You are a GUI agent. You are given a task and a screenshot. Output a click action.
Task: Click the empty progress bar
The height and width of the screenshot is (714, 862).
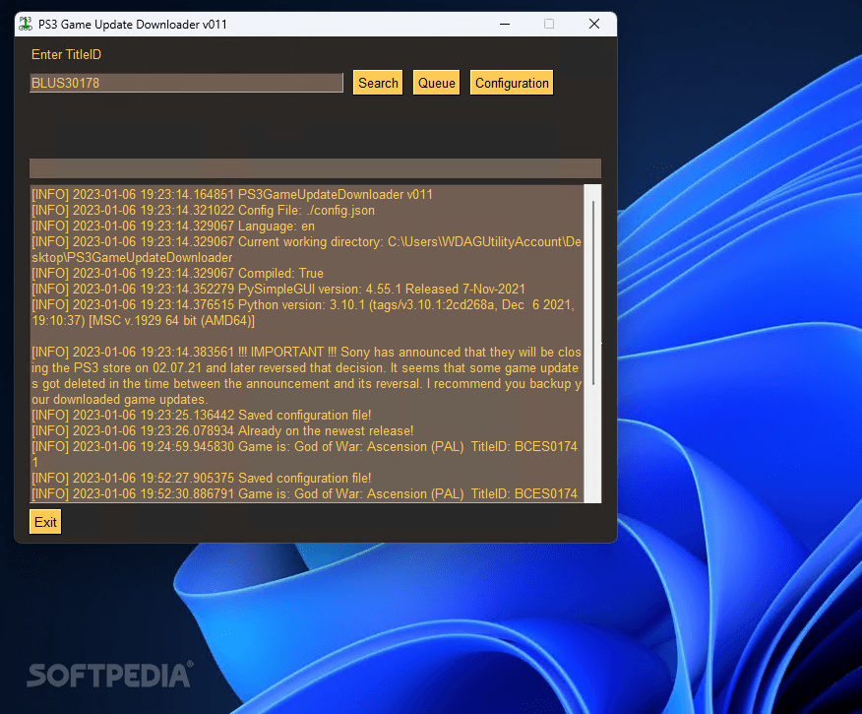click(315, 168)
